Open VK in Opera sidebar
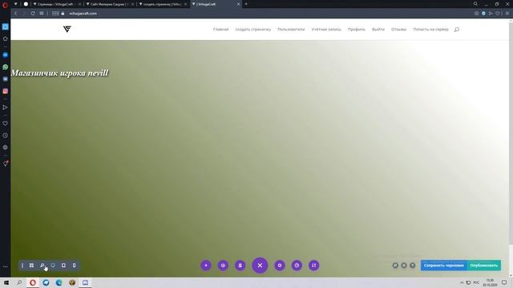Viewport: 513px width, 288px height. click(6, 79)
